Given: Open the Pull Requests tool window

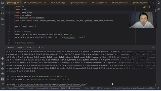Looking at the screenshot, I should pos(3,13).
